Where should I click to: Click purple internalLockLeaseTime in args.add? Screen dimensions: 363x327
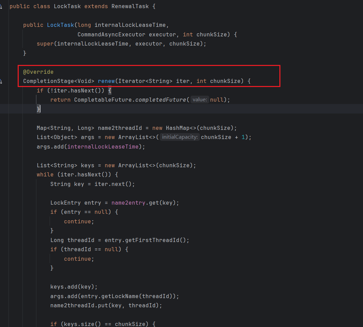pos(103,147)
